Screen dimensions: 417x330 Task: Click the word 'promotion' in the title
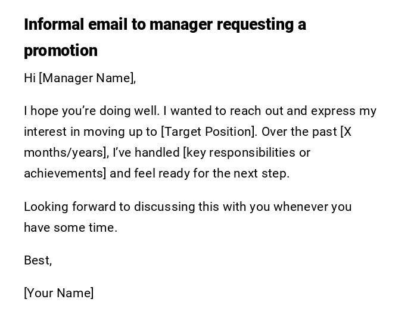[61, 51]
